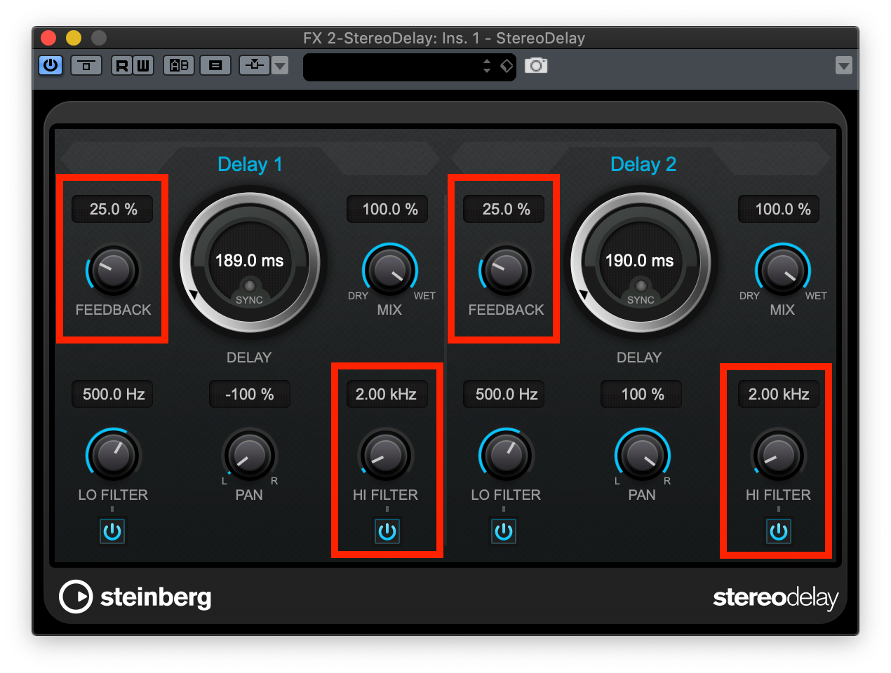891x673 pixels.
Task: Click the Delay 2 PAN knob
Action: click(642, 455)
